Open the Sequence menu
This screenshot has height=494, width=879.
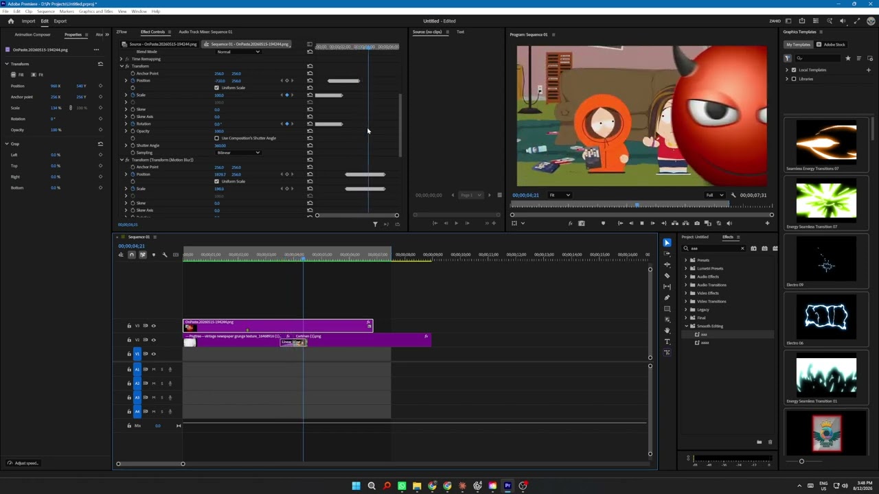coord(45,12)
